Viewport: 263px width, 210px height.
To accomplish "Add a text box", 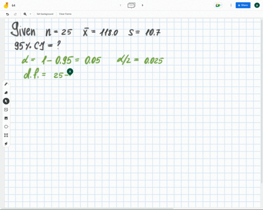I will pyautogui.click(x=6, y=135).
